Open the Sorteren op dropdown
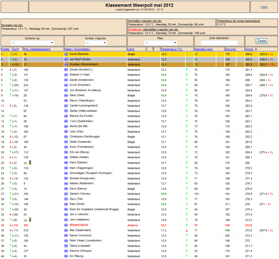The image size is (279, 259). pos(32,43)
